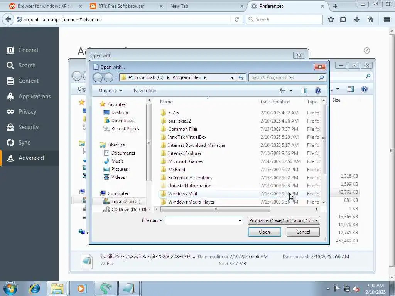Open the General preferences section

click(x=29, y=50)
